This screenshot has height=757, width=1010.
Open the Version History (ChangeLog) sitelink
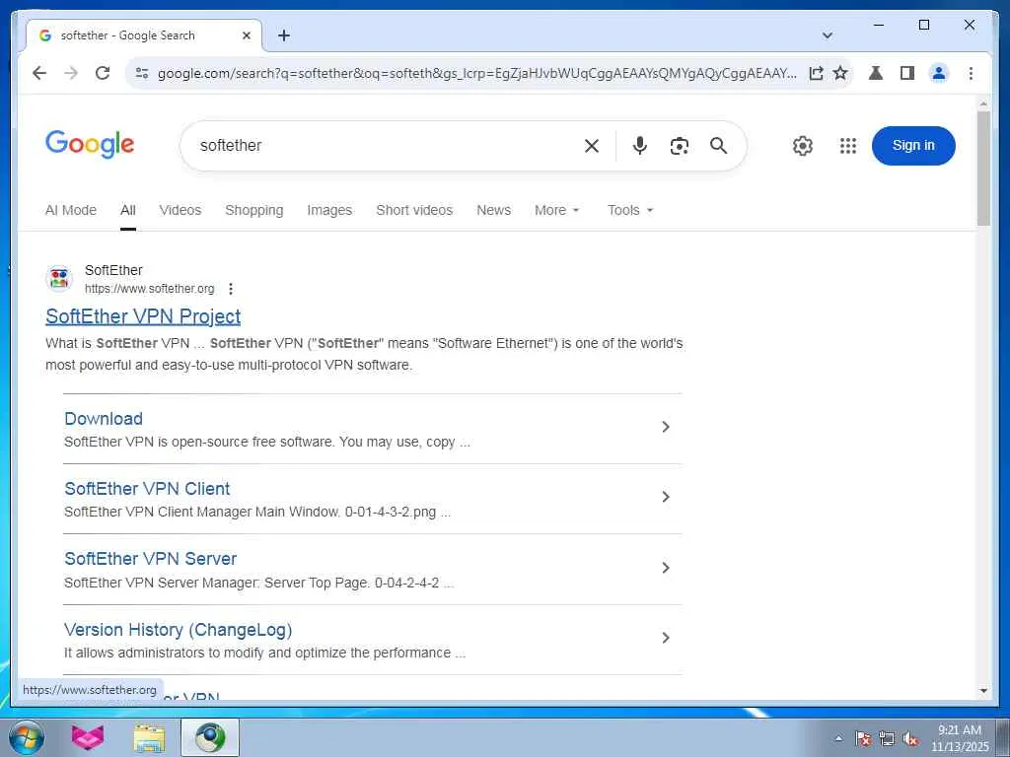click(x=179, y=630)
